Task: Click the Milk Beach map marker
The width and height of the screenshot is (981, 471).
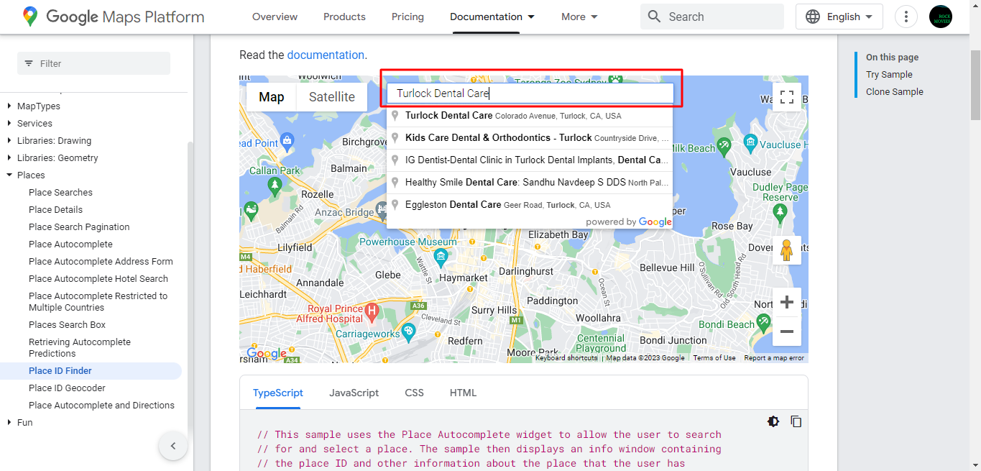Action: click(724, 145)
